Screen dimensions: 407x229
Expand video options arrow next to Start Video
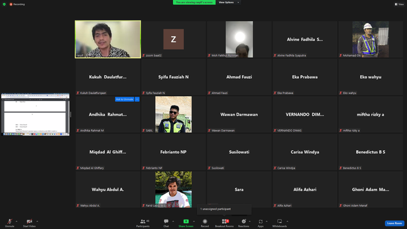coord(37,221)
